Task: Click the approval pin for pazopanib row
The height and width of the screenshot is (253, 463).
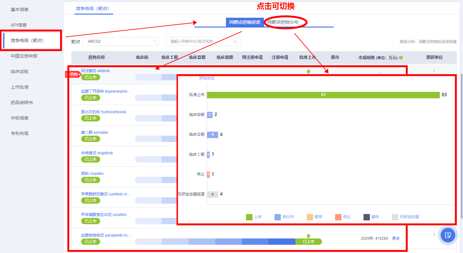Action: point(308,236)
